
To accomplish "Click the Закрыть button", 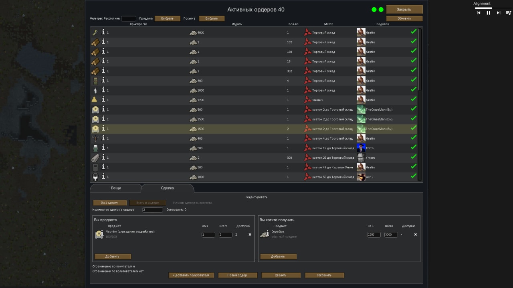I will pyautogui.click(x=404, y=9).
